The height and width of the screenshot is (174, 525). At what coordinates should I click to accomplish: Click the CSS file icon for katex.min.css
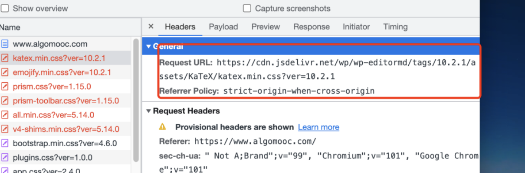[x=5, y=58]
